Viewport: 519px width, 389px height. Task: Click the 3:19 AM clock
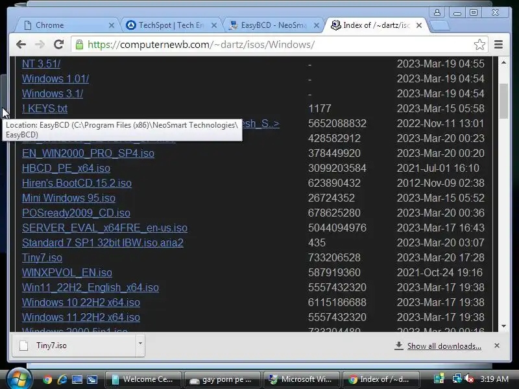[x=494, y=379]
